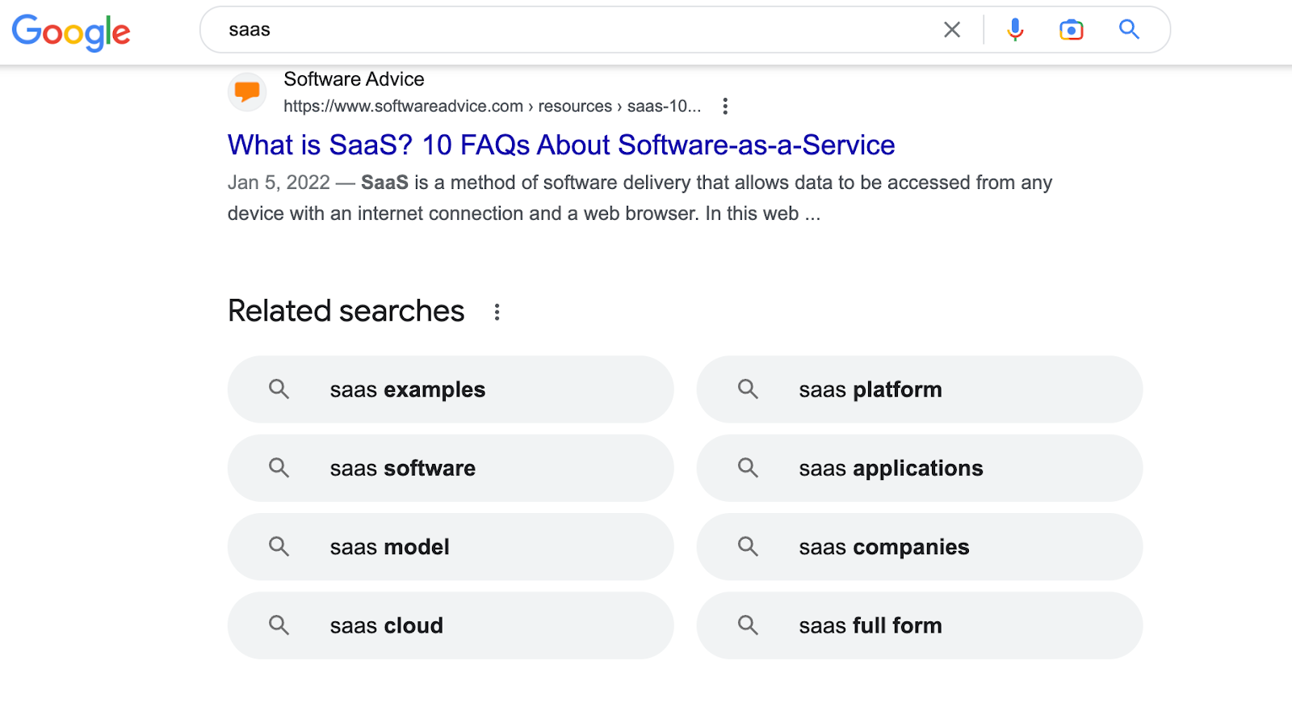Search related term saas companies

(x=920, y=547)
